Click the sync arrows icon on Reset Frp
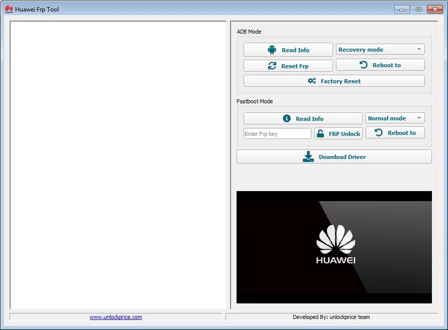448x330 pixels. 272,66
